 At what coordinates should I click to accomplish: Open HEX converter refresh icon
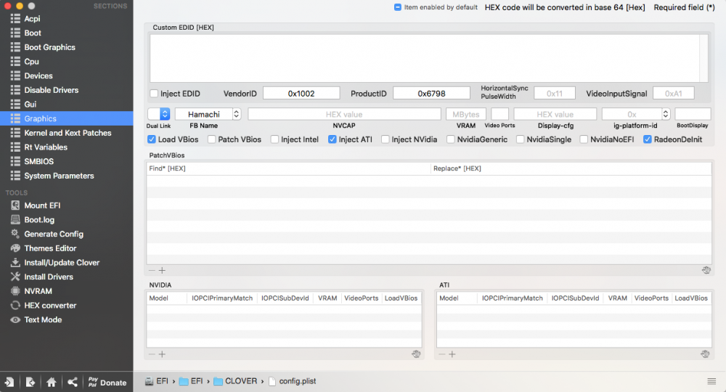pyautogui.click(x=15, y=306)
